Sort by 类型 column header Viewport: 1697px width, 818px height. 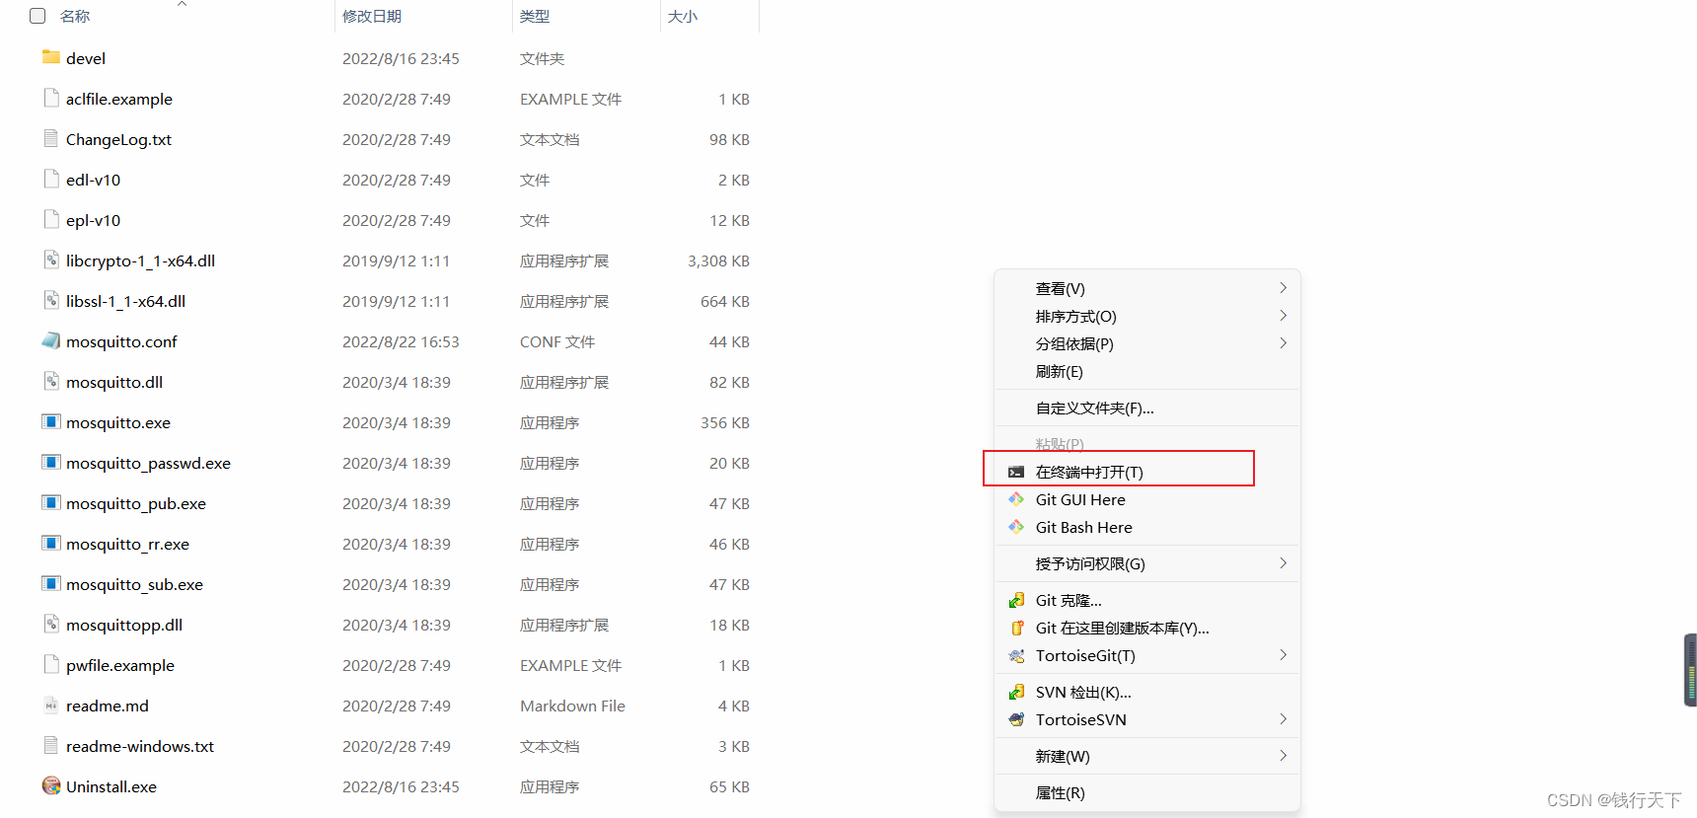[535, 16]
